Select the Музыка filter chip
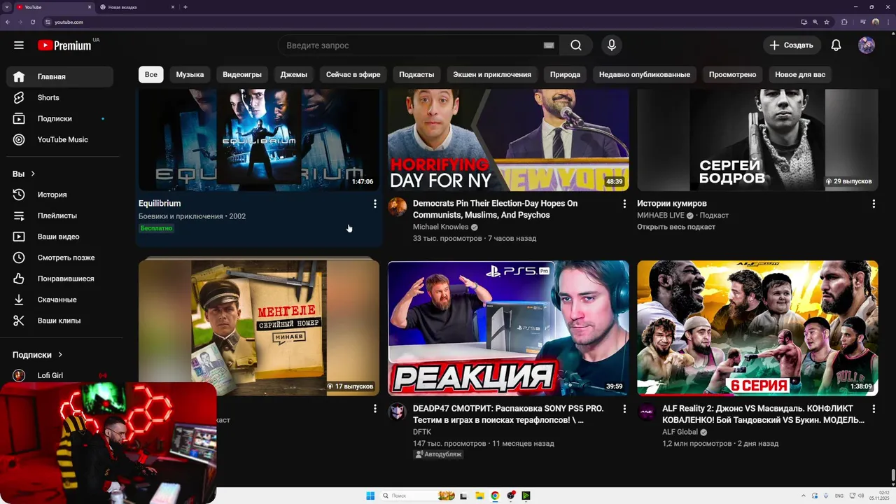Viewport: 896px width, 504px height. point(190,75)
